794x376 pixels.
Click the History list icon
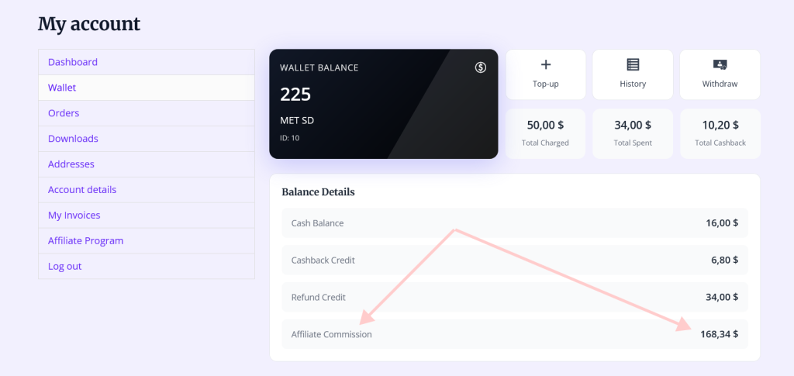[x=633, y=64]
